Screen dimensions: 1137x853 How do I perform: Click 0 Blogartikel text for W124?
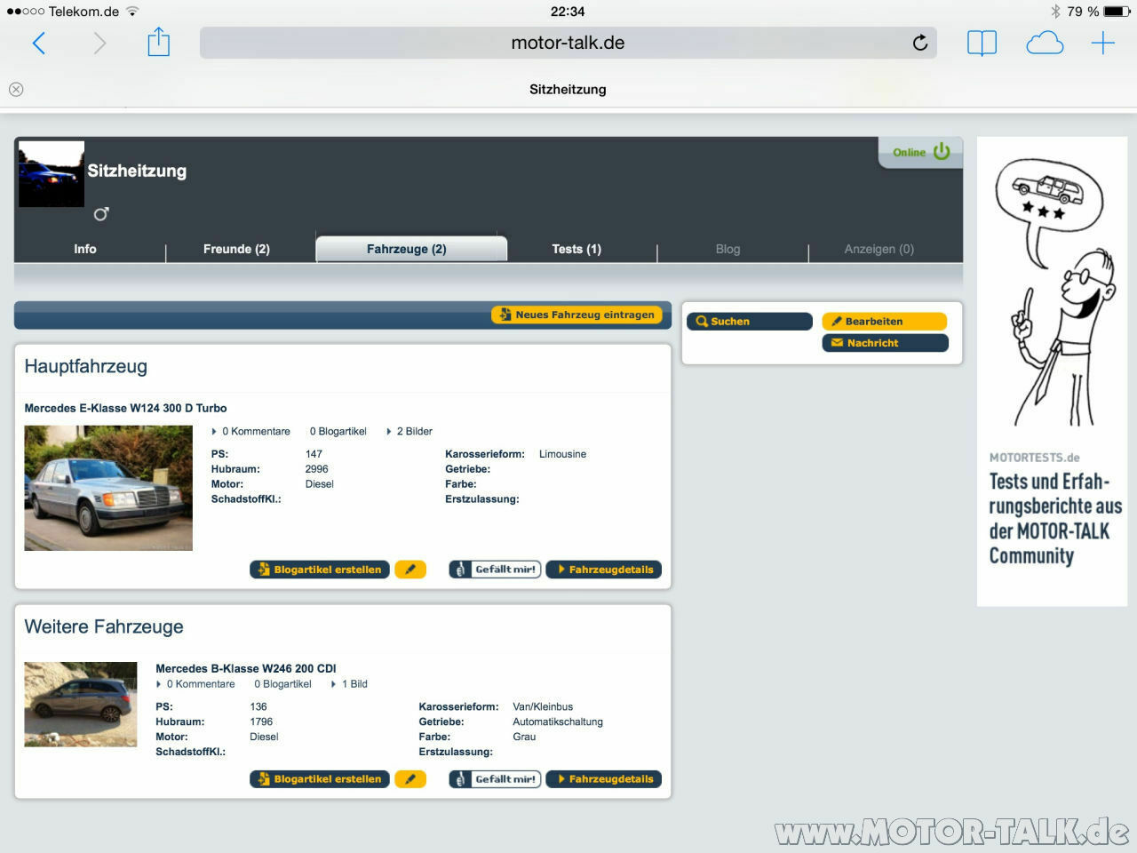point(338,432)
